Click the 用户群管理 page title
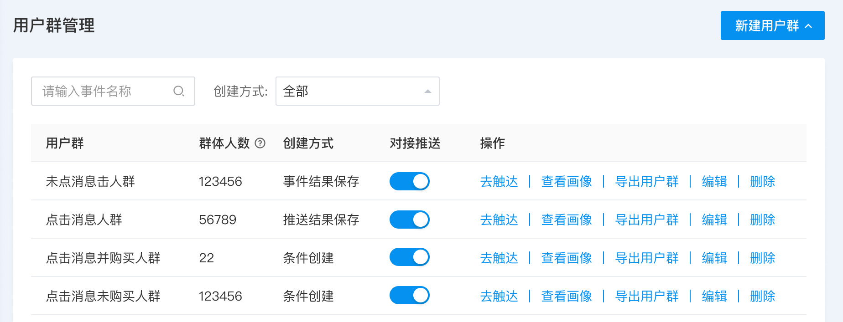Image resolution: width=843 pixels, height=322 pixels. point(54,25)
